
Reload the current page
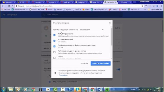tap(9, 6)
